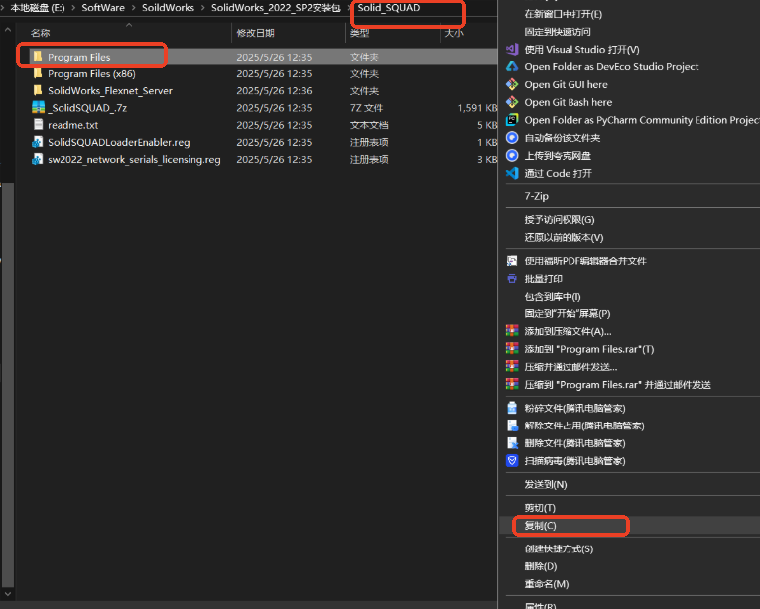Click SoildWorks in the breadcrumb path
This screenshot has height=609, width=760.
coord(168,8)
